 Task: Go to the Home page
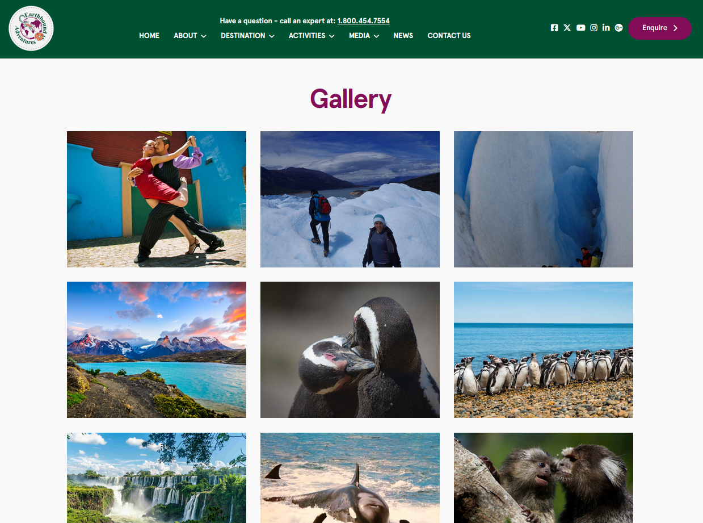tap(149, 36)
